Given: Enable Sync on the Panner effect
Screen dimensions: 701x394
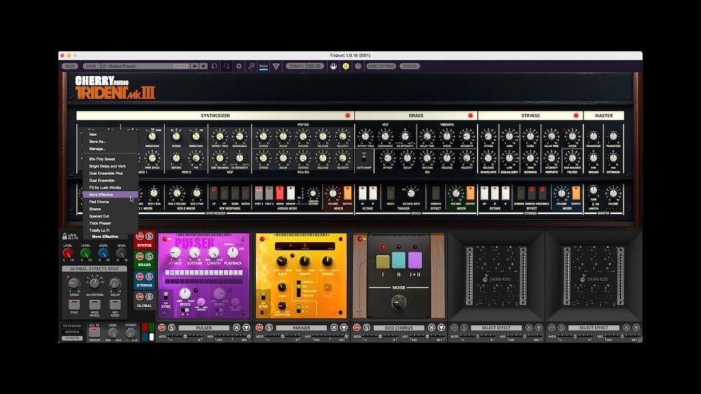Looking at the screenshot, I should point(264,297).
